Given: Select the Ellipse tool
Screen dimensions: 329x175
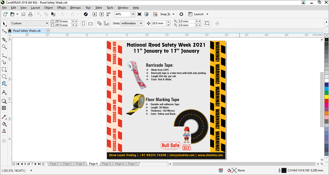Looking at the screenshot, I should 4,77.
